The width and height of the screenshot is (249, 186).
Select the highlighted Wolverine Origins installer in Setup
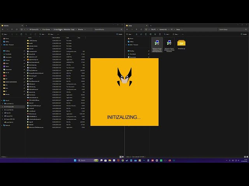point(157,45)
